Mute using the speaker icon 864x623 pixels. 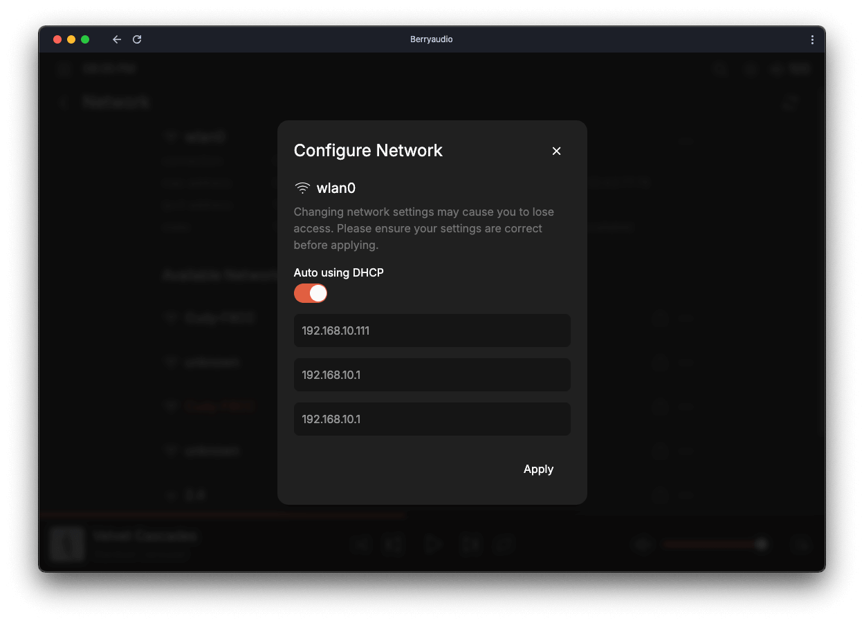(x=643, y=545)
